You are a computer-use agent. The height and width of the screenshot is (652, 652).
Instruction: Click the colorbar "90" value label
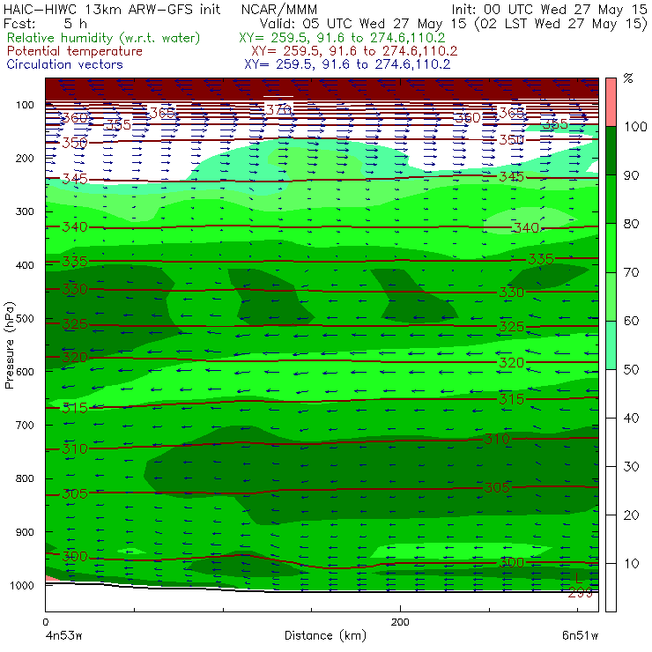click(x=632, y=175)
